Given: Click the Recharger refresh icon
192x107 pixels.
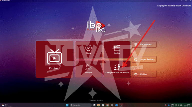Looking at the screenshot, I should point(136,59).
